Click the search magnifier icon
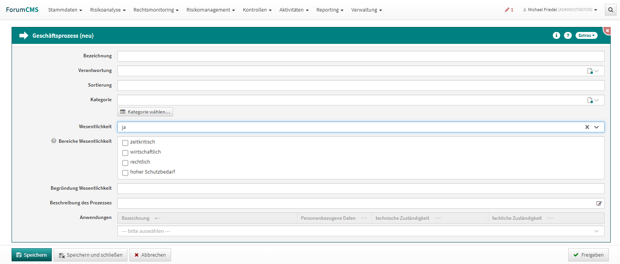 (610, 10)
